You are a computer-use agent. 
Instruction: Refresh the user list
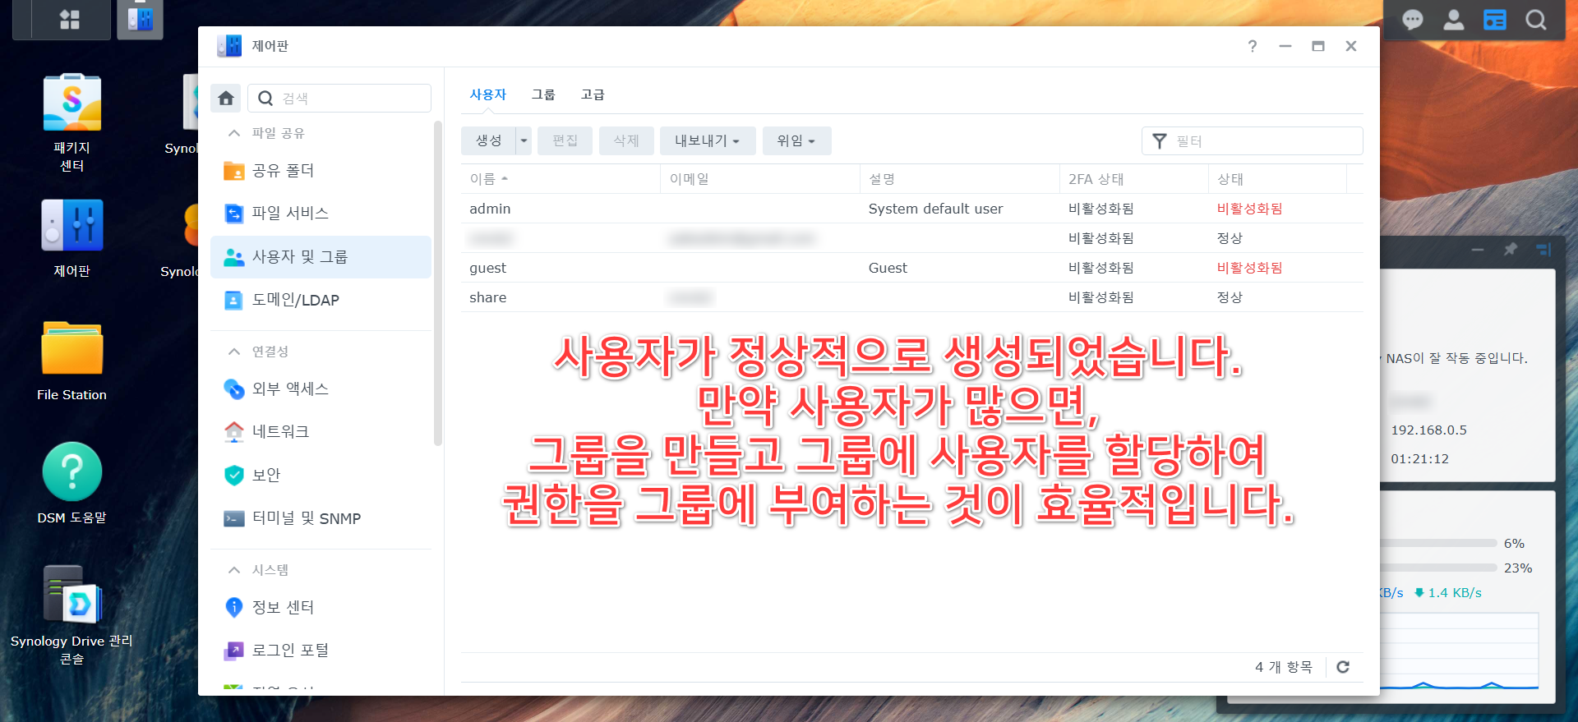click(1343, 667)
